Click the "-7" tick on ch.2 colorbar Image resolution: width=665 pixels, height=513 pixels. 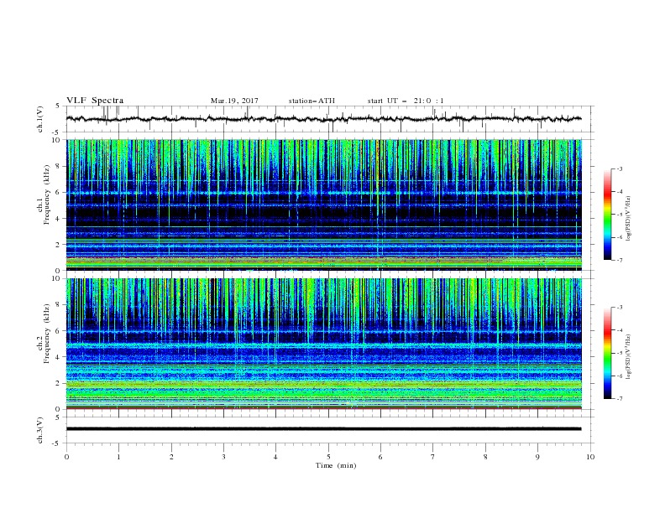coord(619,399)
